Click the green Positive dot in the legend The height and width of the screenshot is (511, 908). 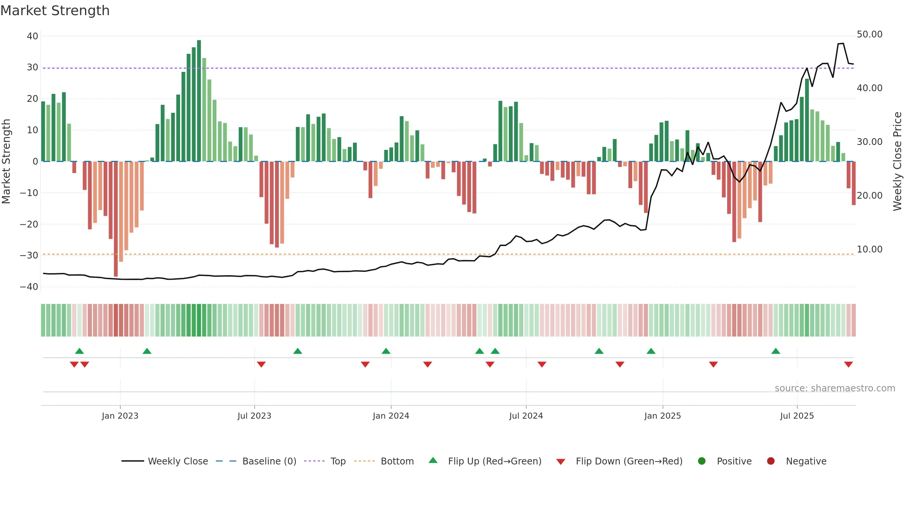coord(702,461)
